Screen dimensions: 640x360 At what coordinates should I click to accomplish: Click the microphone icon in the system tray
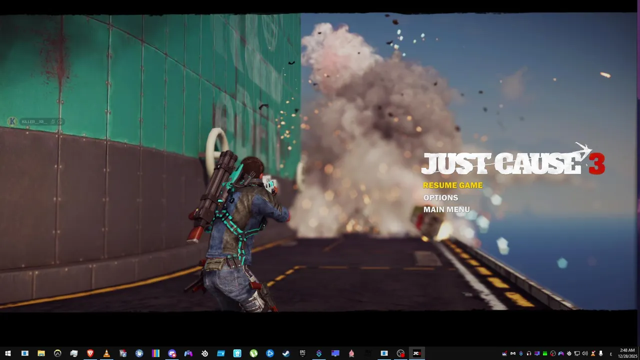click(600, 353)
